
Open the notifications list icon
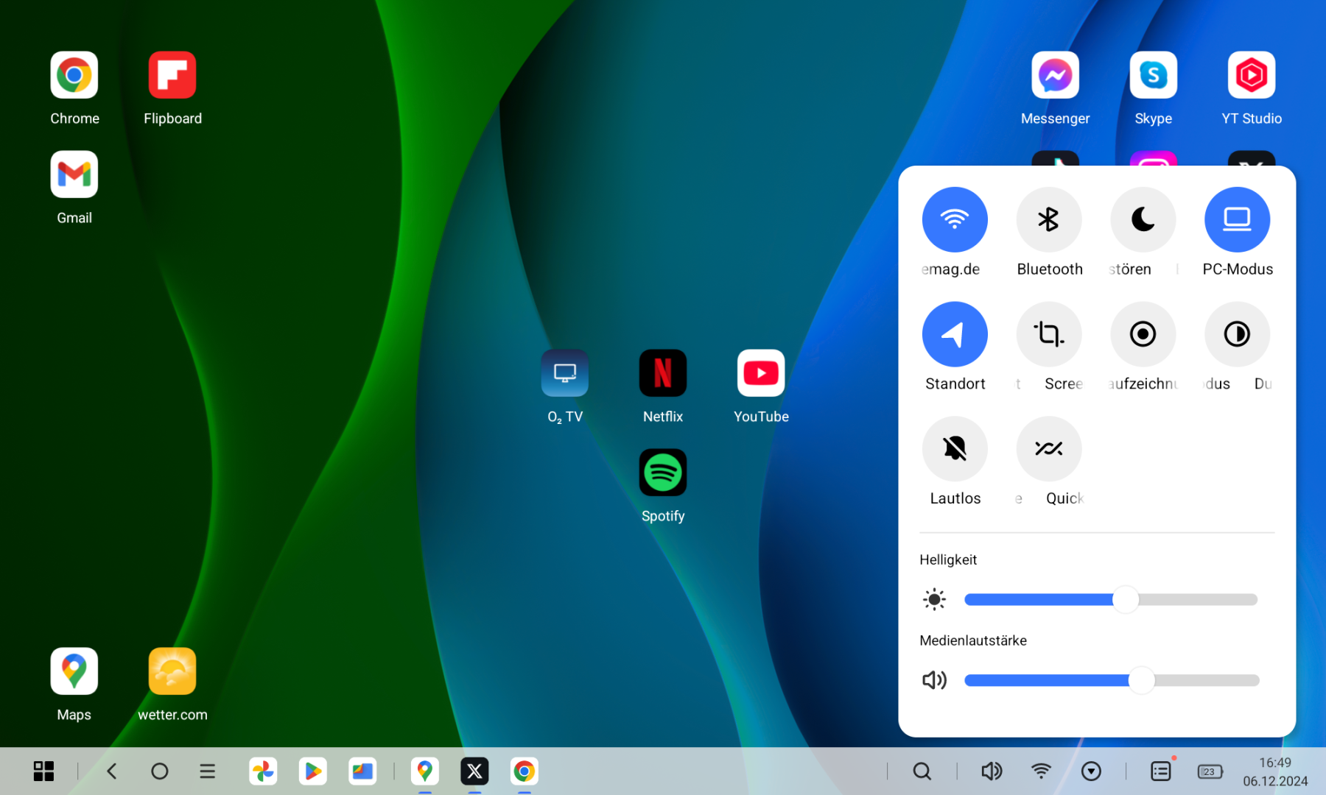pos(1161,771)
